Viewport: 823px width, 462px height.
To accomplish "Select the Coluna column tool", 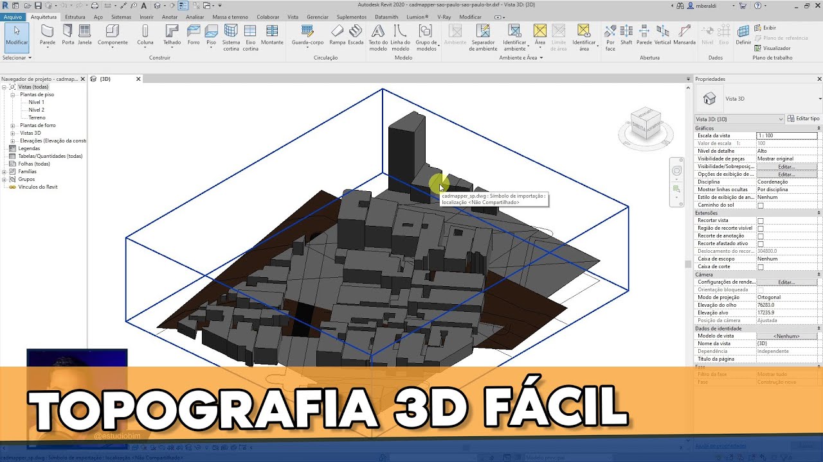I will (x=145, y=36).
